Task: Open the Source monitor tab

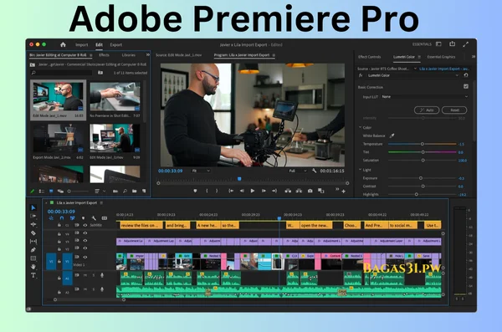Action: [x=179, y=55]
